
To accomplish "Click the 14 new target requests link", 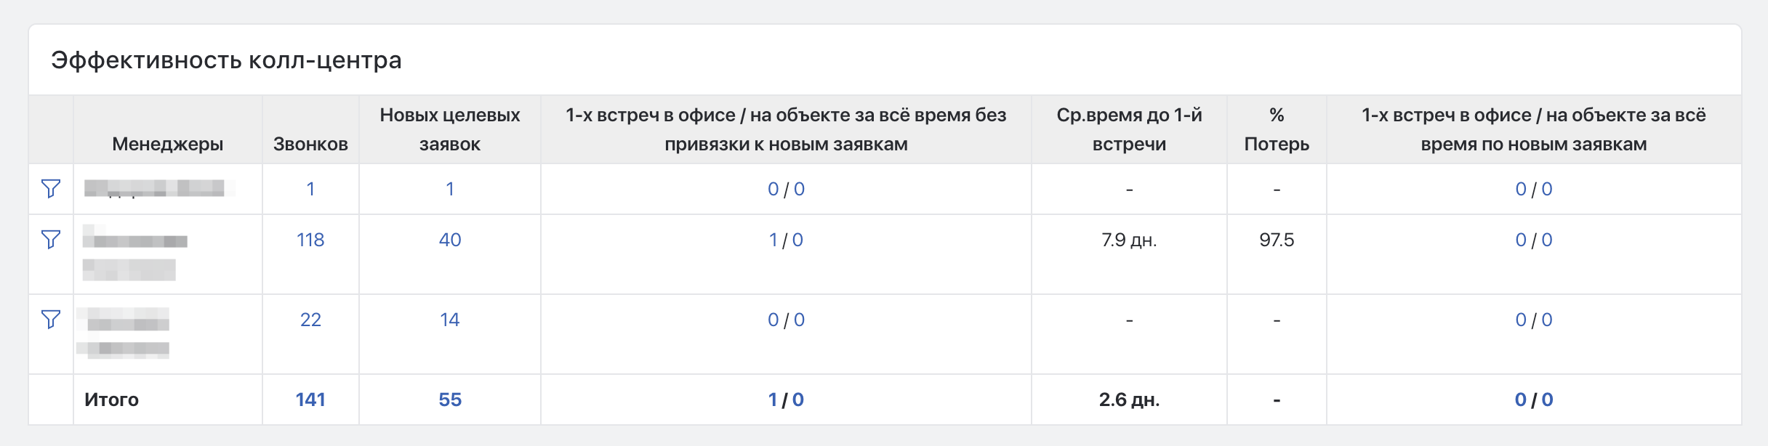I will 450,320.
